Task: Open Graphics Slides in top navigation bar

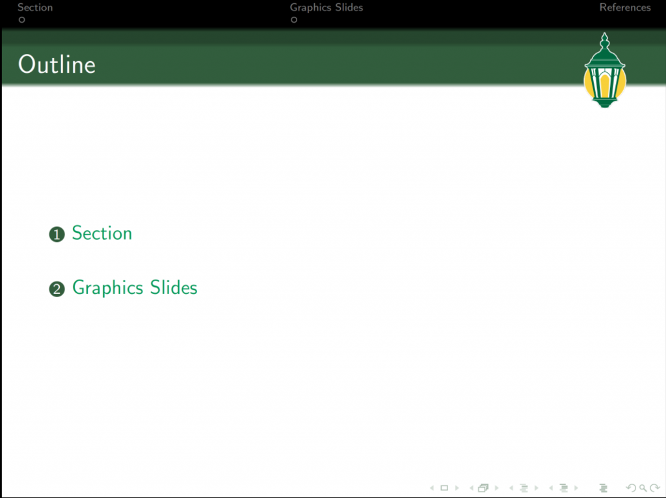Action: coord(326,7)
